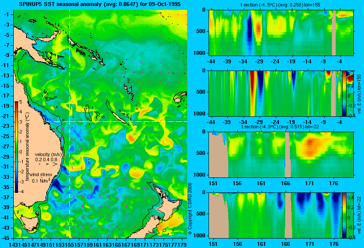Image resolution: width=364 pixels, height=248 pixels.
Task: Click the New Zealand North Island landmass
Action: coord(169,206)
